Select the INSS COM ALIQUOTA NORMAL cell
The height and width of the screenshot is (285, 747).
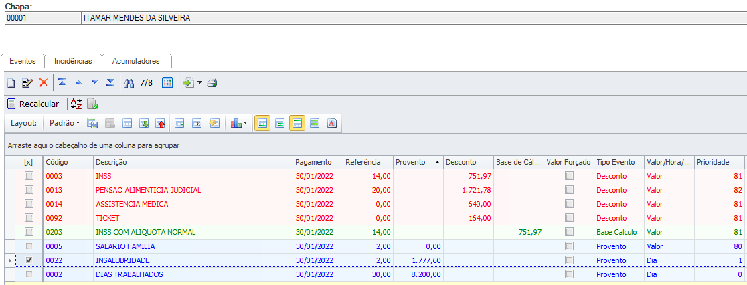[x=193, y=232]
